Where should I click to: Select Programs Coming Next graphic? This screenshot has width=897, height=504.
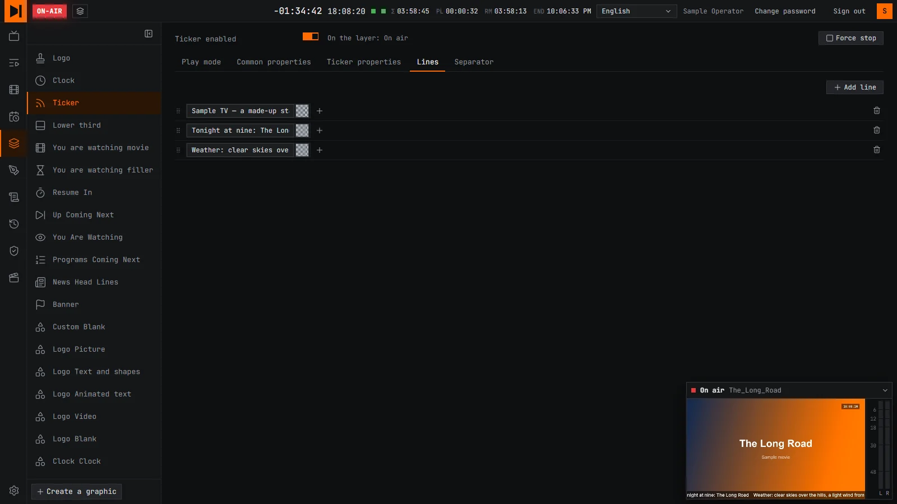pyautogui.click(x=94, y=260)
